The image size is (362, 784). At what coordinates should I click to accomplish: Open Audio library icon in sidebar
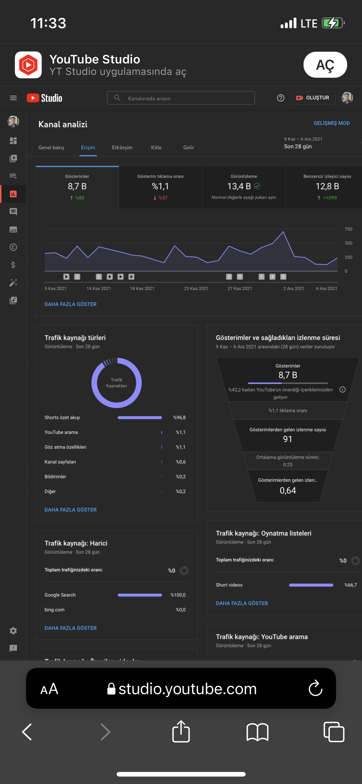click(13, 300)
